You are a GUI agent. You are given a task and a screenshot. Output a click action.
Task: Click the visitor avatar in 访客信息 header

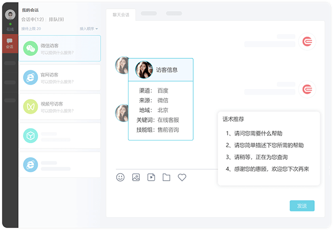144,70
